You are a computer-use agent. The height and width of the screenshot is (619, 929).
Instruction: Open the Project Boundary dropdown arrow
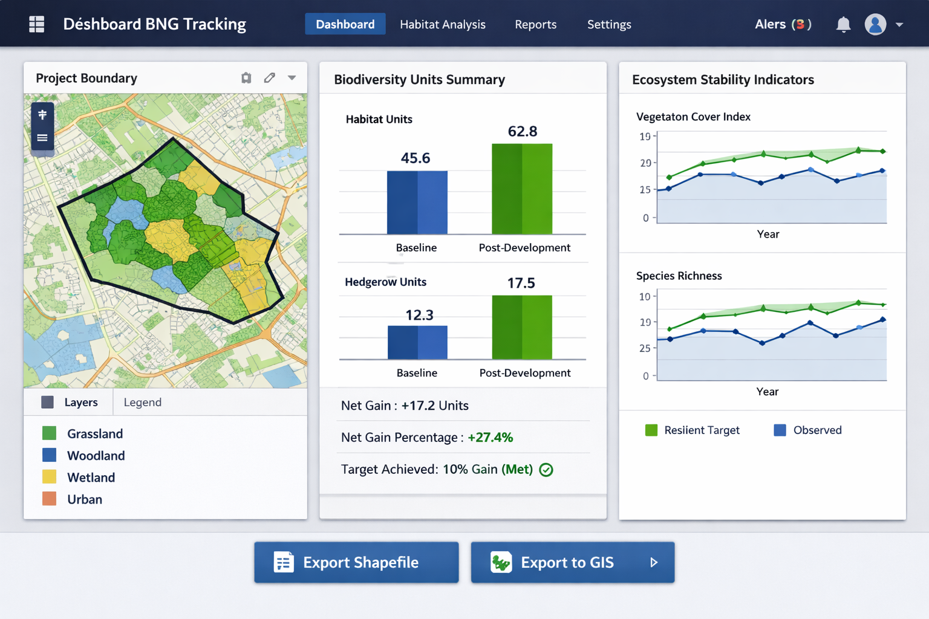click(292, 77)
